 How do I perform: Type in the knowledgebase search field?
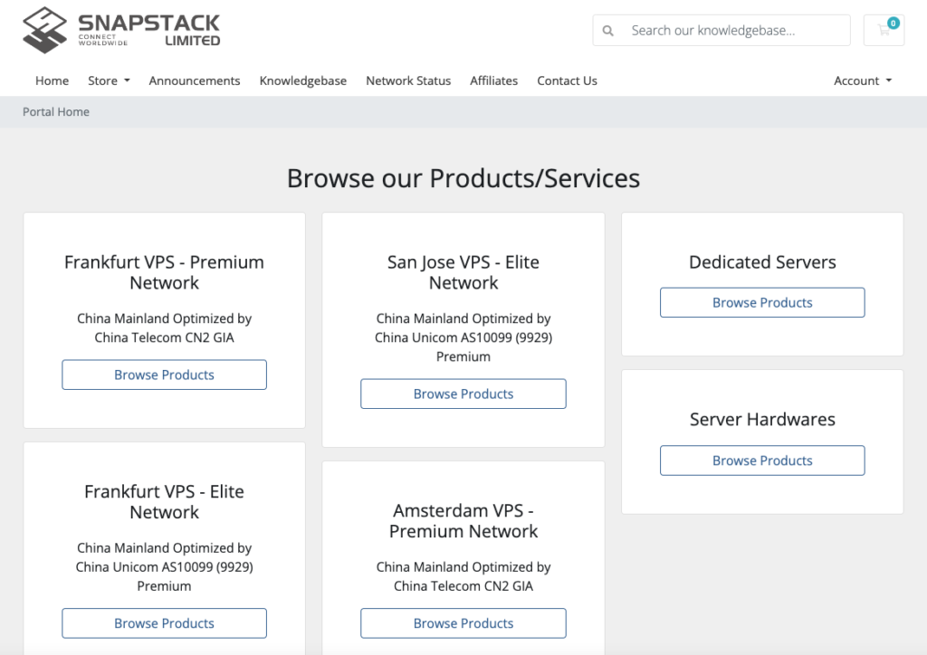[733, 31]
